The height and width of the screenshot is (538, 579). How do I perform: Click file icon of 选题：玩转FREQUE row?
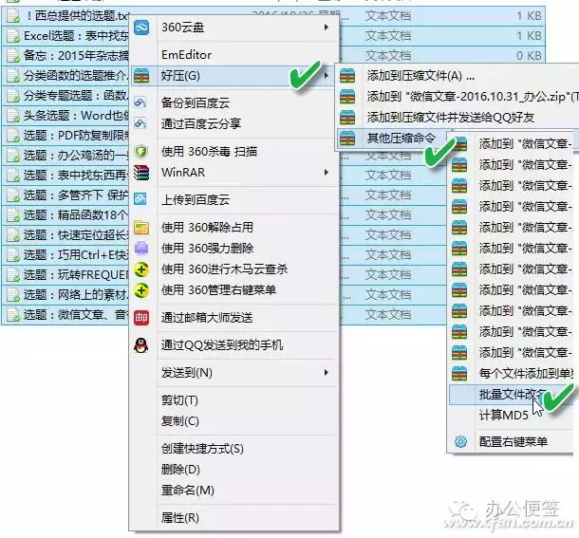[13, 275]
